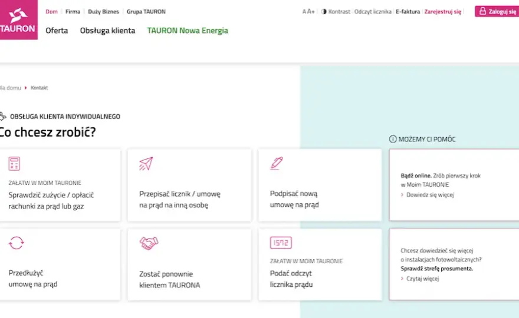Viewport: 519px width, 318px height.
Task: Click the TAURON logo
Action: point(18,20)
